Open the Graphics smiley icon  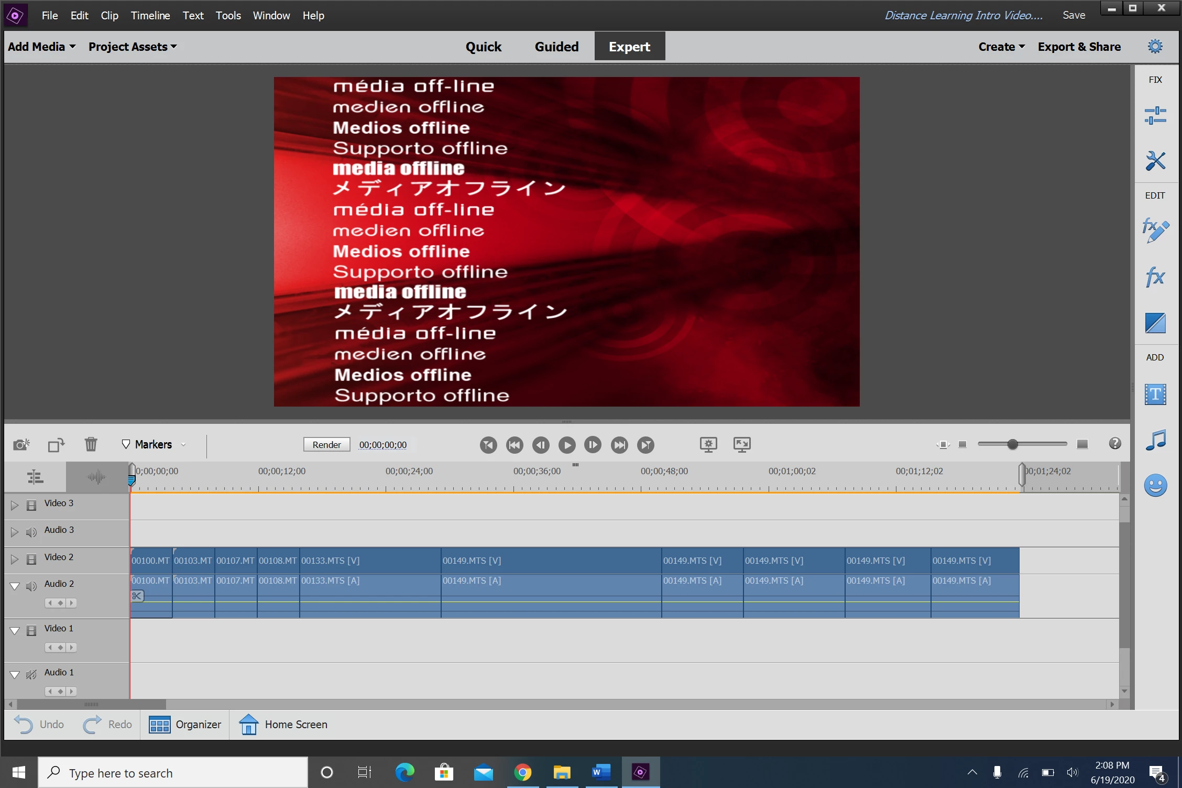pyautogui.click(x=1155, y=485)
